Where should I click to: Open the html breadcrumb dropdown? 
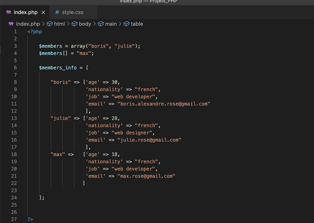58,24
